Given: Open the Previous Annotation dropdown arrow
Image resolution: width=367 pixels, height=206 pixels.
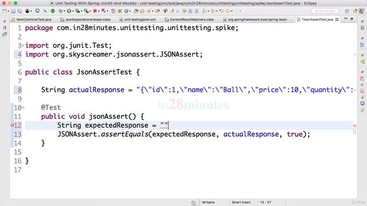Looking at the screenshot, I should coord(217,11).
